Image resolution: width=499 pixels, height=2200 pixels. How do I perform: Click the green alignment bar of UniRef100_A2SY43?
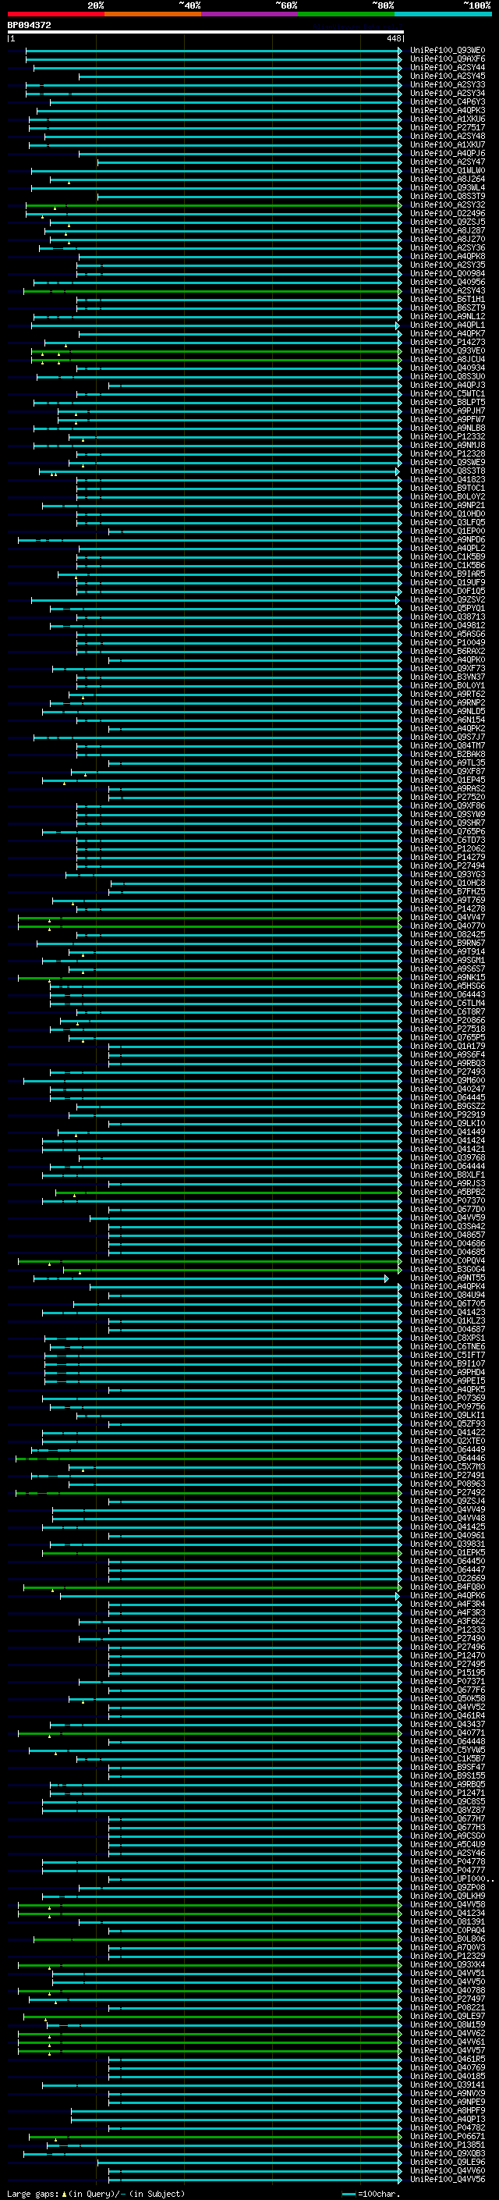pyautogui.click(x=212, y=290)
